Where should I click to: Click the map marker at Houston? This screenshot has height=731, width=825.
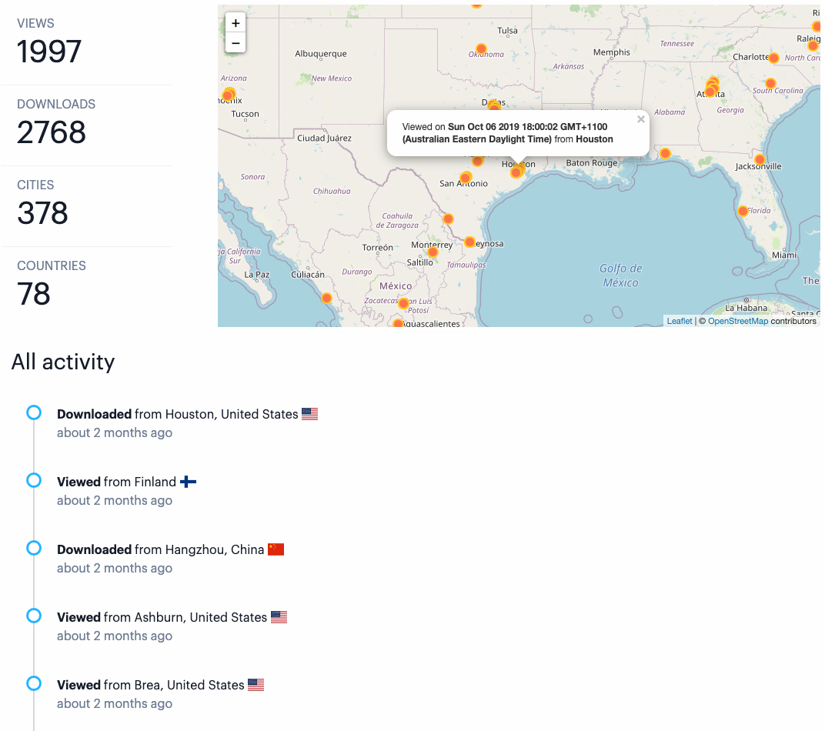point(517,172)
